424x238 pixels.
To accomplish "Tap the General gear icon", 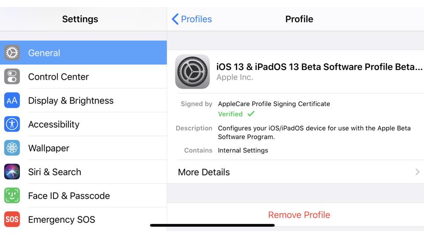I will pyautogui.click(x=12, y=53).
